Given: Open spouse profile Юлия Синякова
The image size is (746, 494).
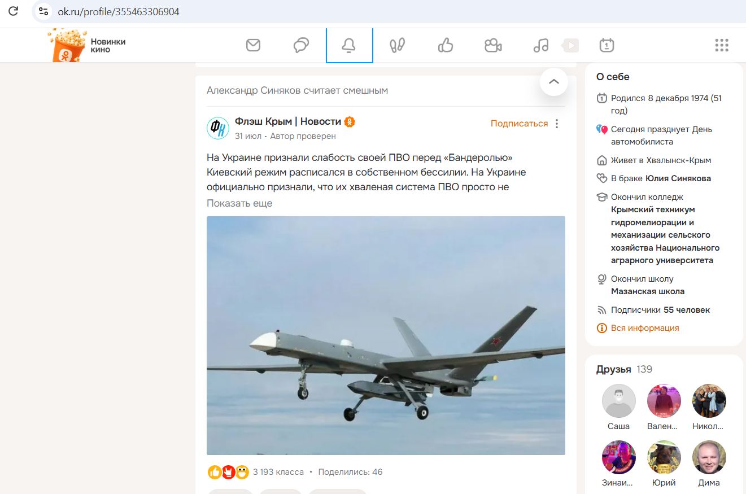Looking at the screenshot, I should (x=678, y=178).
